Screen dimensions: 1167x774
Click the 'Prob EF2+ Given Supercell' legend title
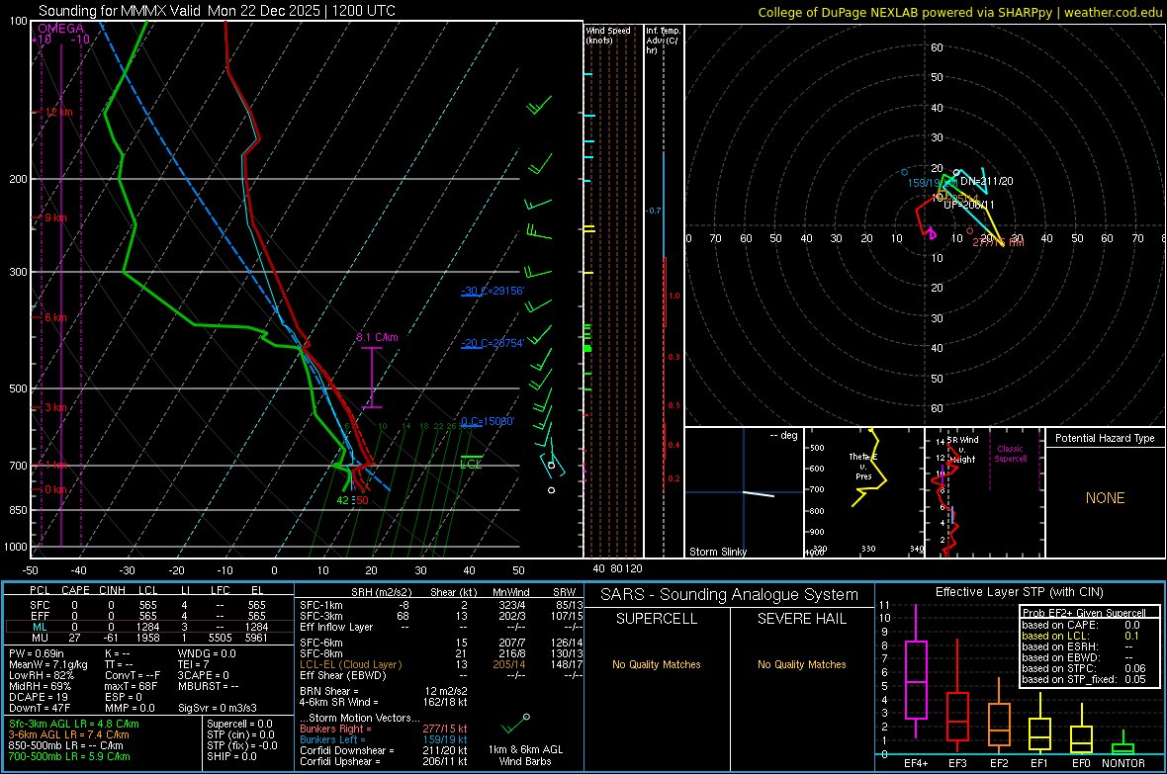tap(1084, 613)
